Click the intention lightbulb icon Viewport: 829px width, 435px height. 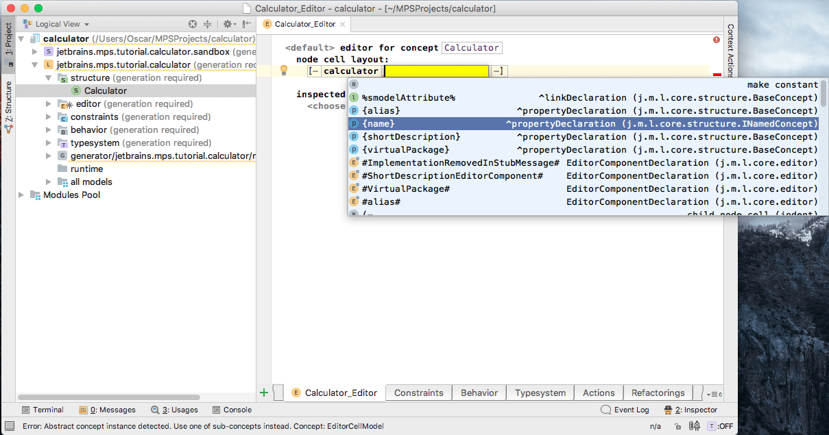point(284,71)
